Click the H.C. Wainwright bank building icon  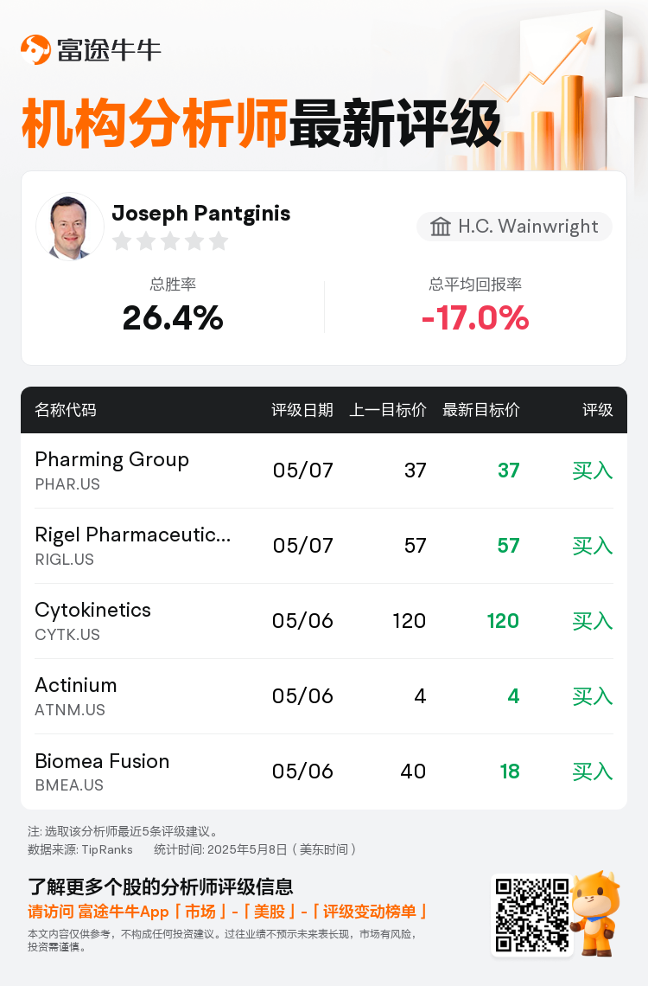coord(440,227)
